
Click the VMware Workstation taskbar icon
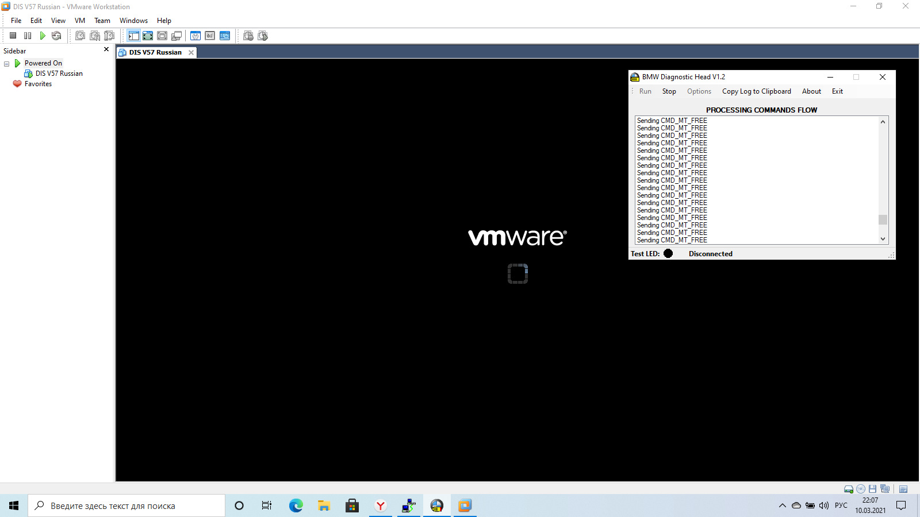click(465, 506)
